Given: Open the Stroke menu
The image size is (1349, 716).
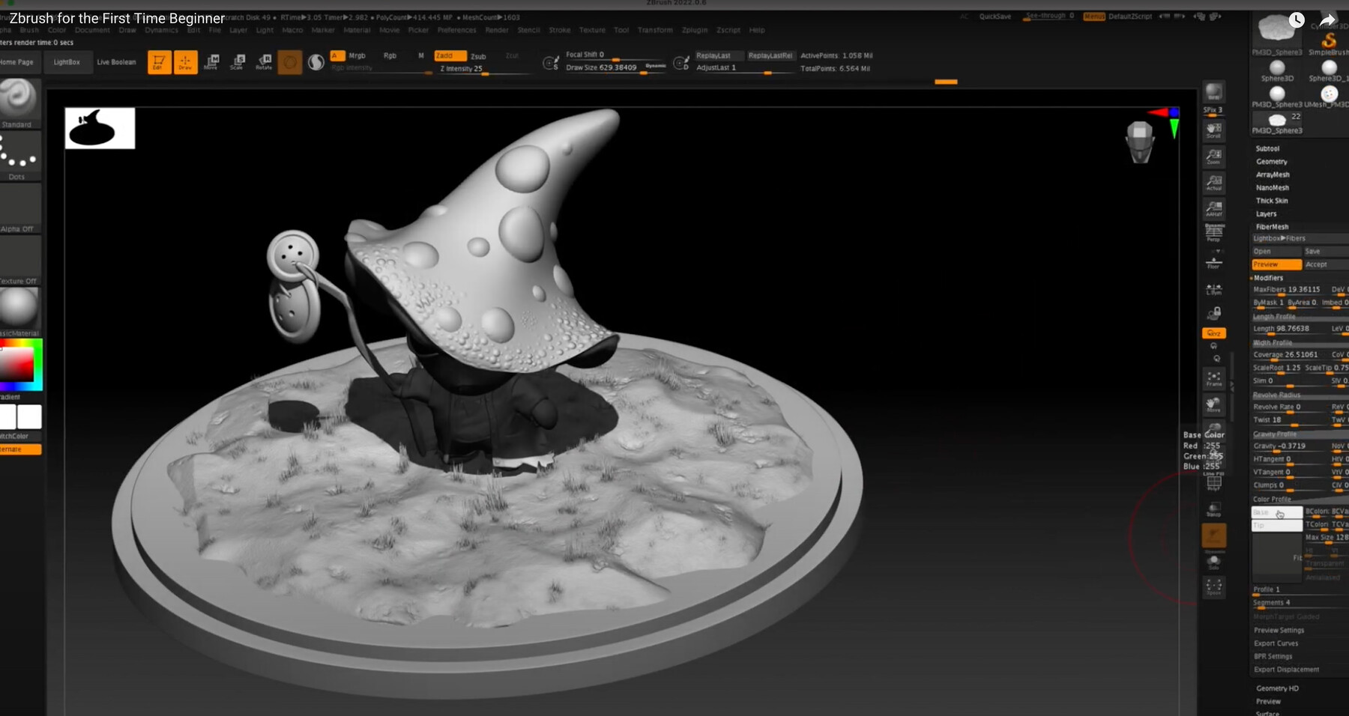Looking at the screenshot, I should 559,30.
